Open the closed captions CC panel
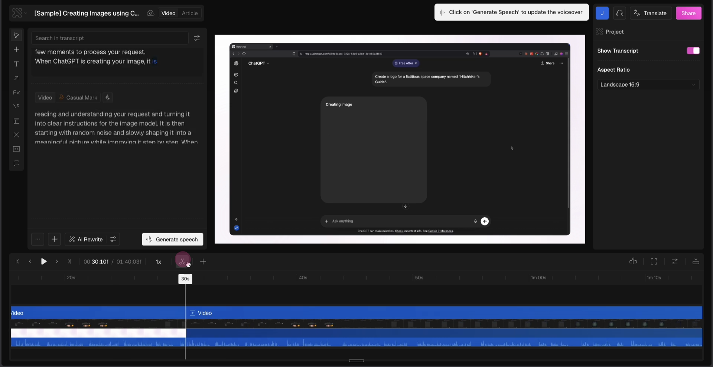 click(16, 149)
